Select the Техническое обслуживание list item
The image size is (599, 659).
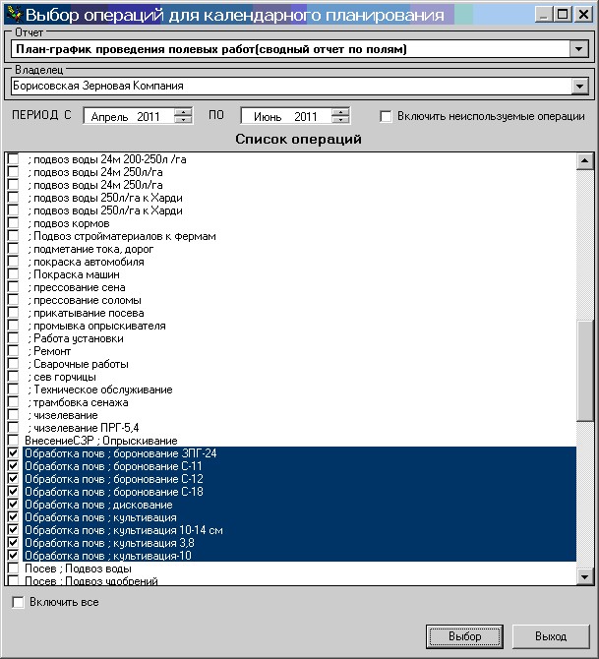(102, 389)
